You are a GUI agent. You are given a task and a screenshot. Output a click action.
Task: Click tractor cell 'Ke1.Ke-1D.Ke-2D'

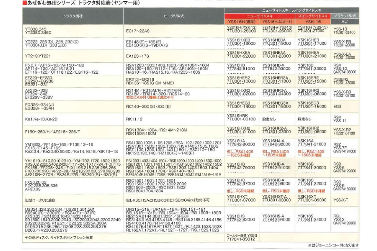(x=41, y=119)
